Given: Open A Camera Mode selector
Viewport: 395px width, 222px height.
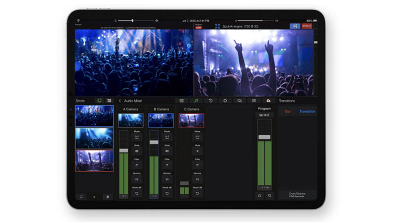Looking at the screenshot, I should pos(137,137).
